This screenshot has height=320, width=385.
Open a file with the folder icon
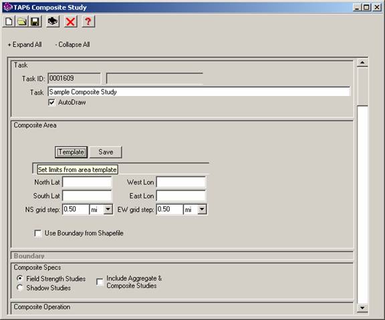(22, 21)
